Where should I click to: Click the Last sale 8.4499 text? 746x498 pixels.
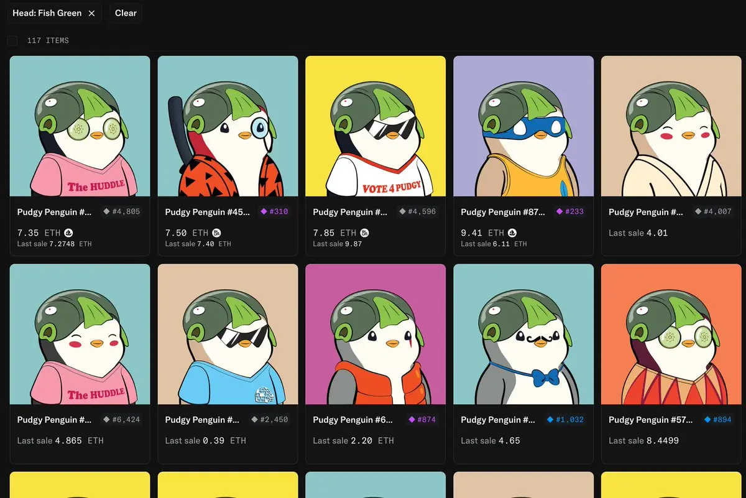pyautogui.click(x=644, y=440)
